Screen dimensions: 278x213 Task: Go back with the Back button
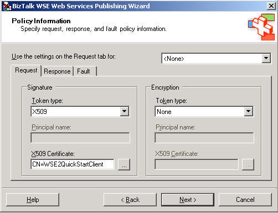coord(130,200)
